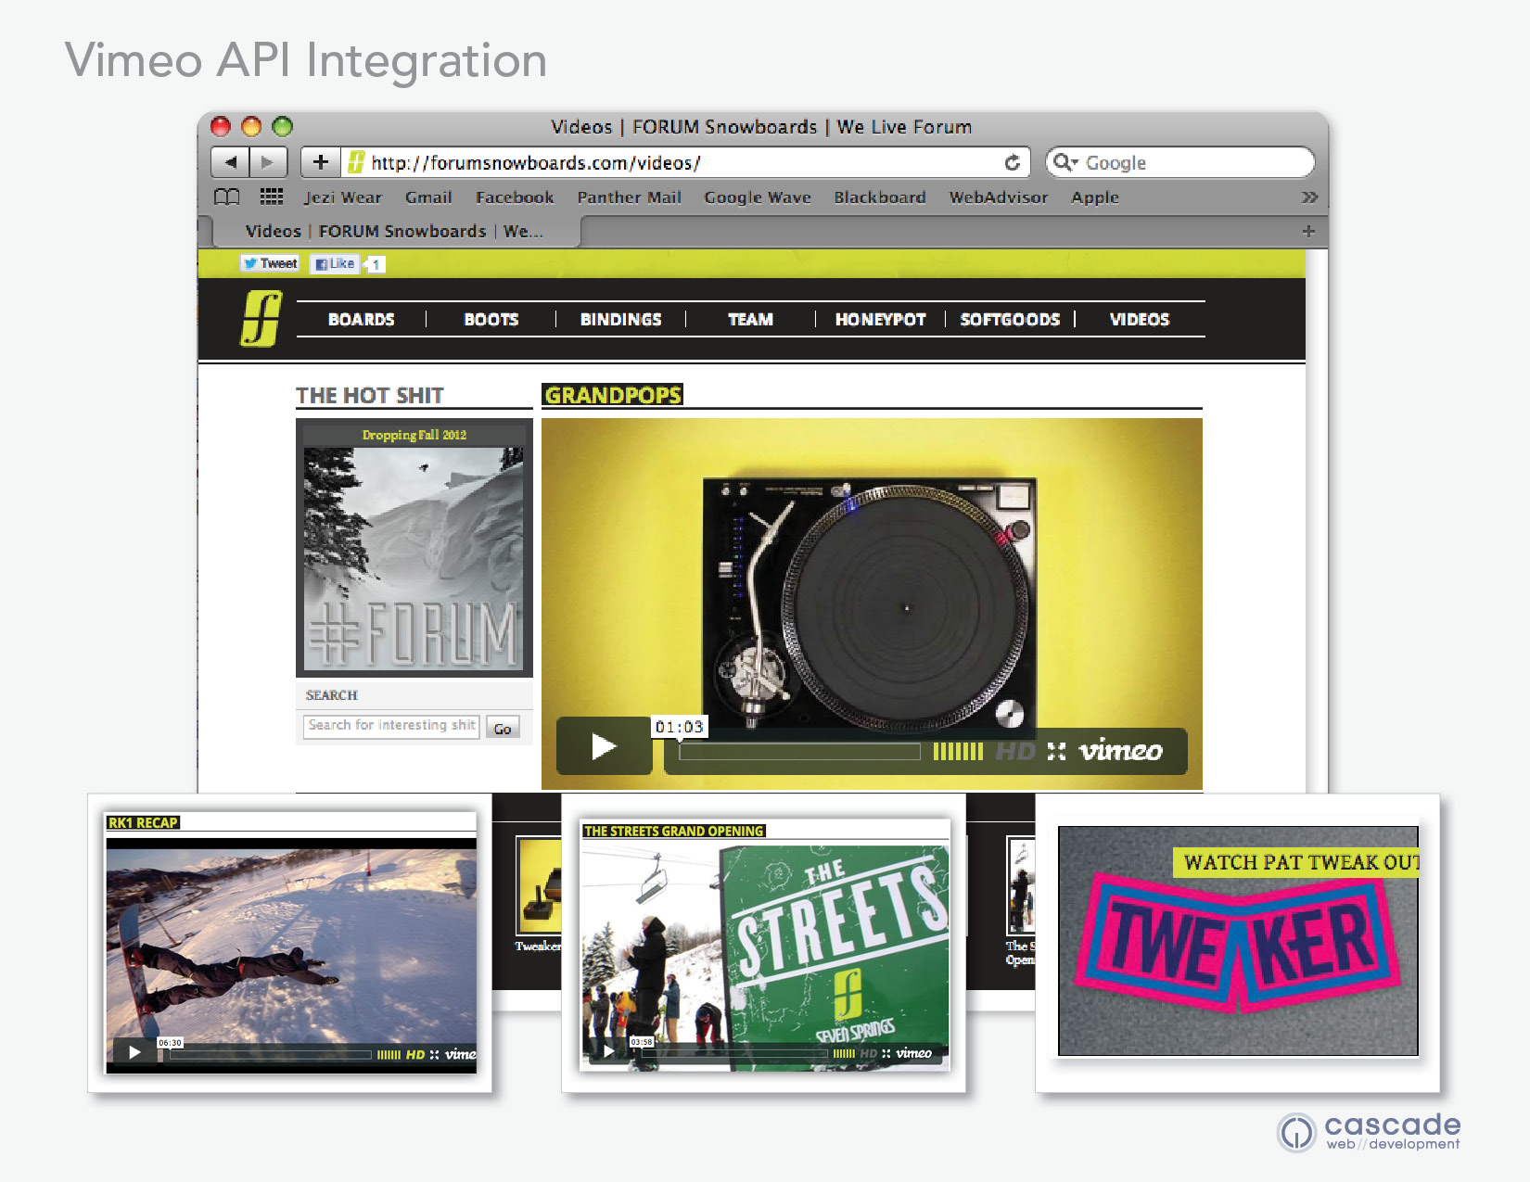Show more bookmarks with the double chevron

tap(1308, 197)
